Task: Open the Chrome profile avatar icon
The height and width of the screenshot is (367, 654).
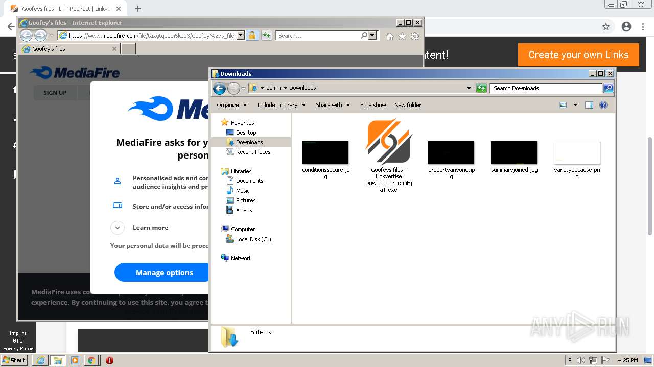Action: click(626, 27)
